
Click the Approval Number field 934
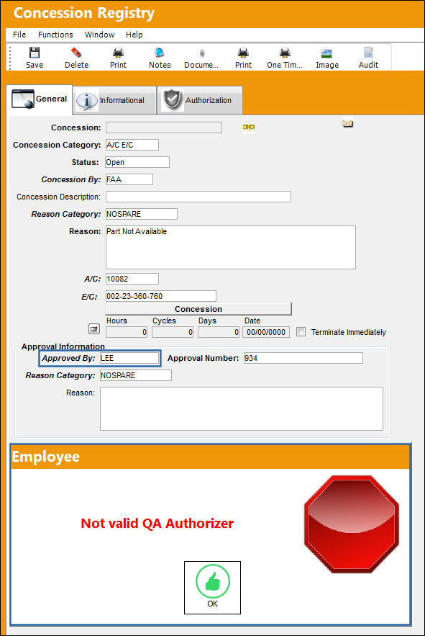tap(303, 358)
